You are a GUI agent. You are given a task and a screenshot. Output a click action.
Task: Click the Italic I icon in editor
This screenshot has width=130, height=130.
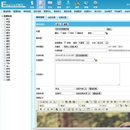[x=45, y=109]
